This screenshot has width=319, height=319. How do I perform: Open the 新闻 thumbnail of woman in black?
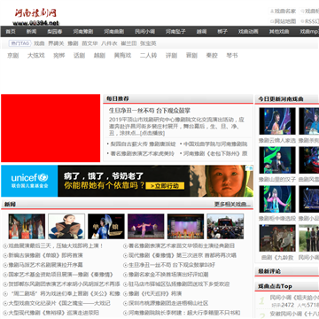[66, 226]
